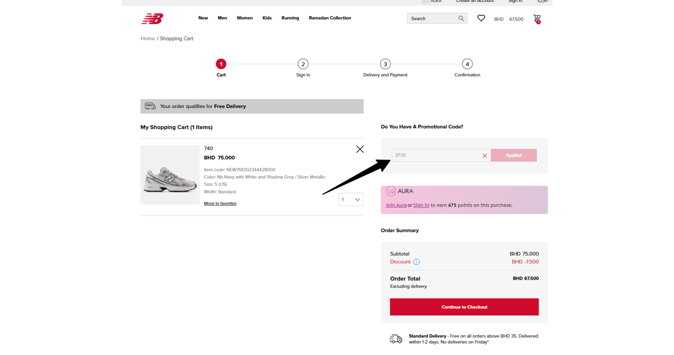
Task: Click the item price BHD 75.000
Action: point(219,158)
